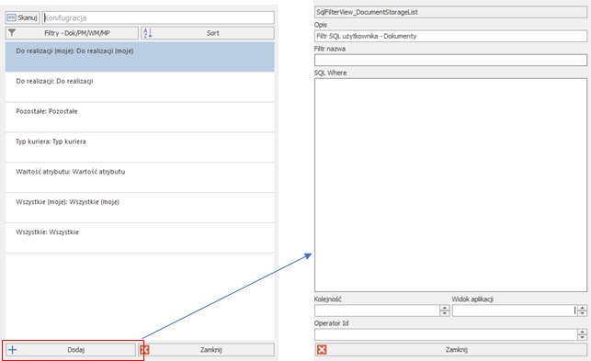The width and height of the screenshot is (591, 361).
Task: Focus the Operator Id field
Action: [446, 334]
